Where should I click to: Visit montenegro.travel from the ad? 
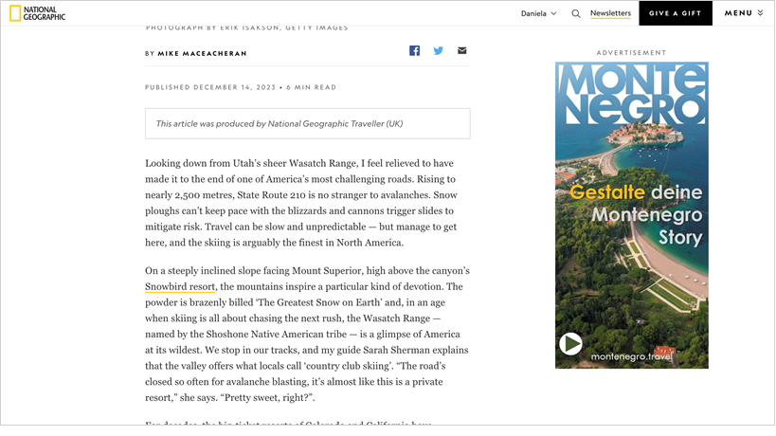631,356
